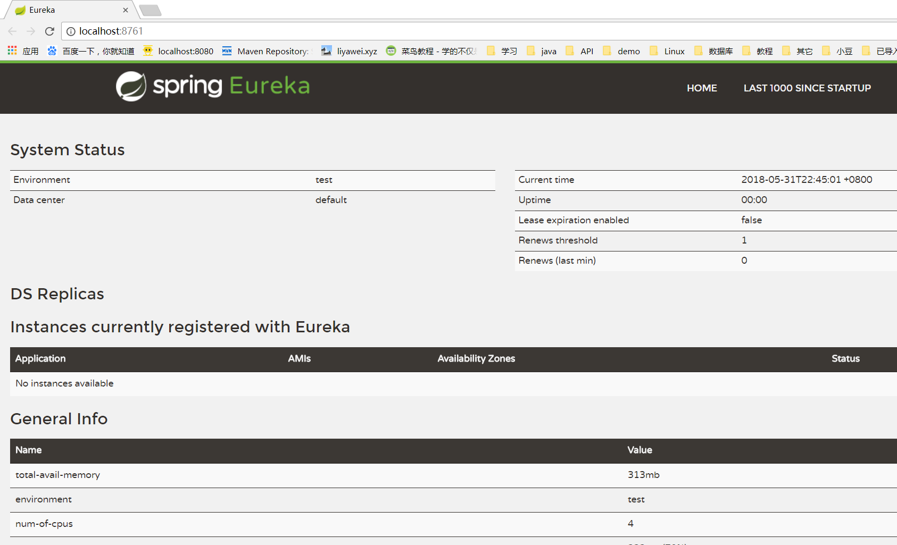Click the browser back arrow
This screenshot has width=897, height=545.
pyautogui.click(x=13, y=31)
